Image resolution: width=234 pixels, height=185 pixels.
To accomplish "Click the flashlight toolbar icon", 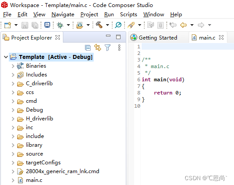I will [x=131, y=25].
